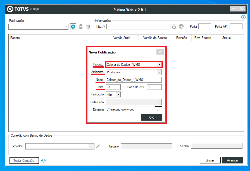The image size is (250, 171).
Task: Open the help question mark icon
Action: pyautogui.click(x=243, y=17)
